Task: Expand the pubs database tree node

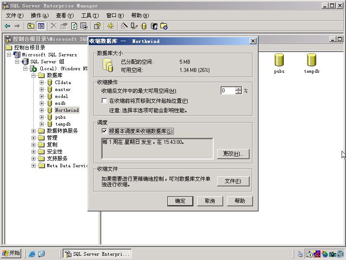Action: point(42,117)
